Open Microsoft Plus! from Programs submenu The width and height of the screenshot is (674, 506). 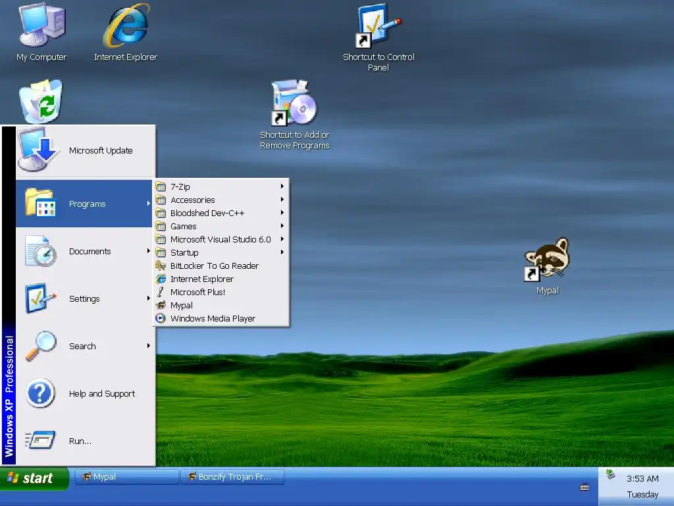pos(221,292)
